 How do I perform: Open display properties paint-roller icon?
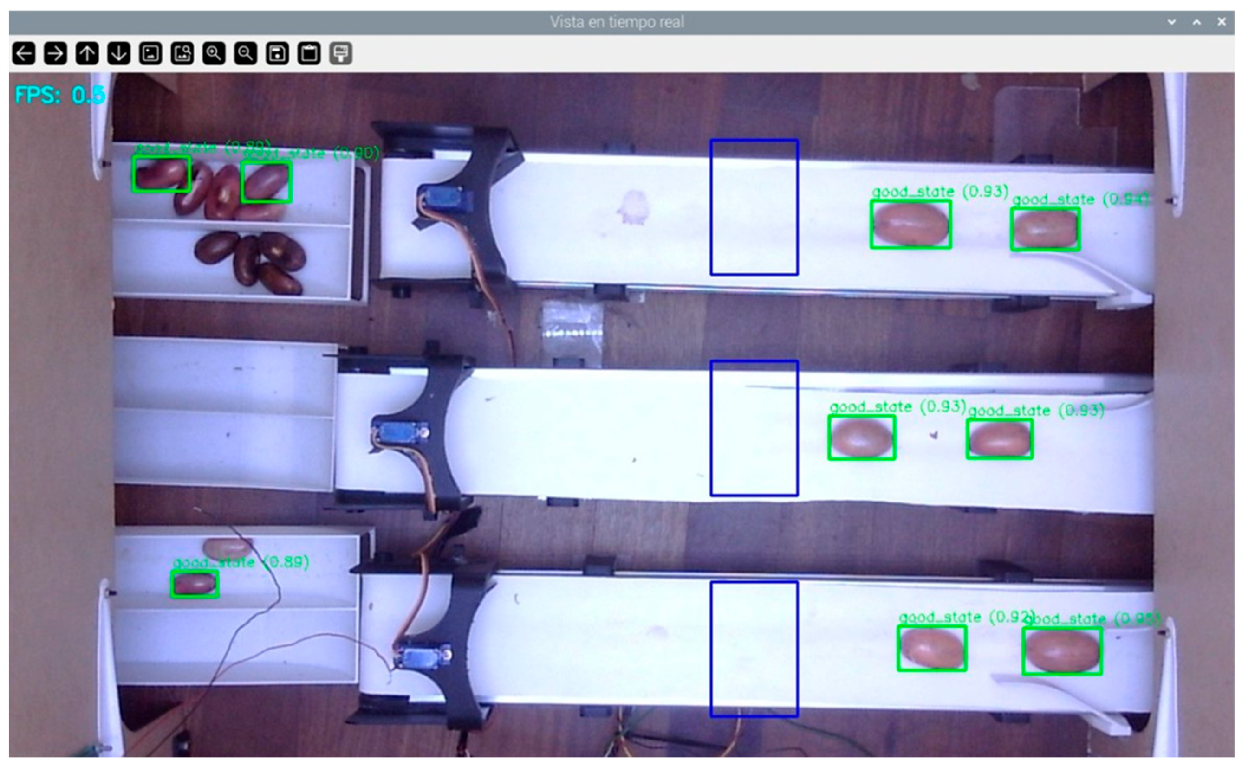341,53
